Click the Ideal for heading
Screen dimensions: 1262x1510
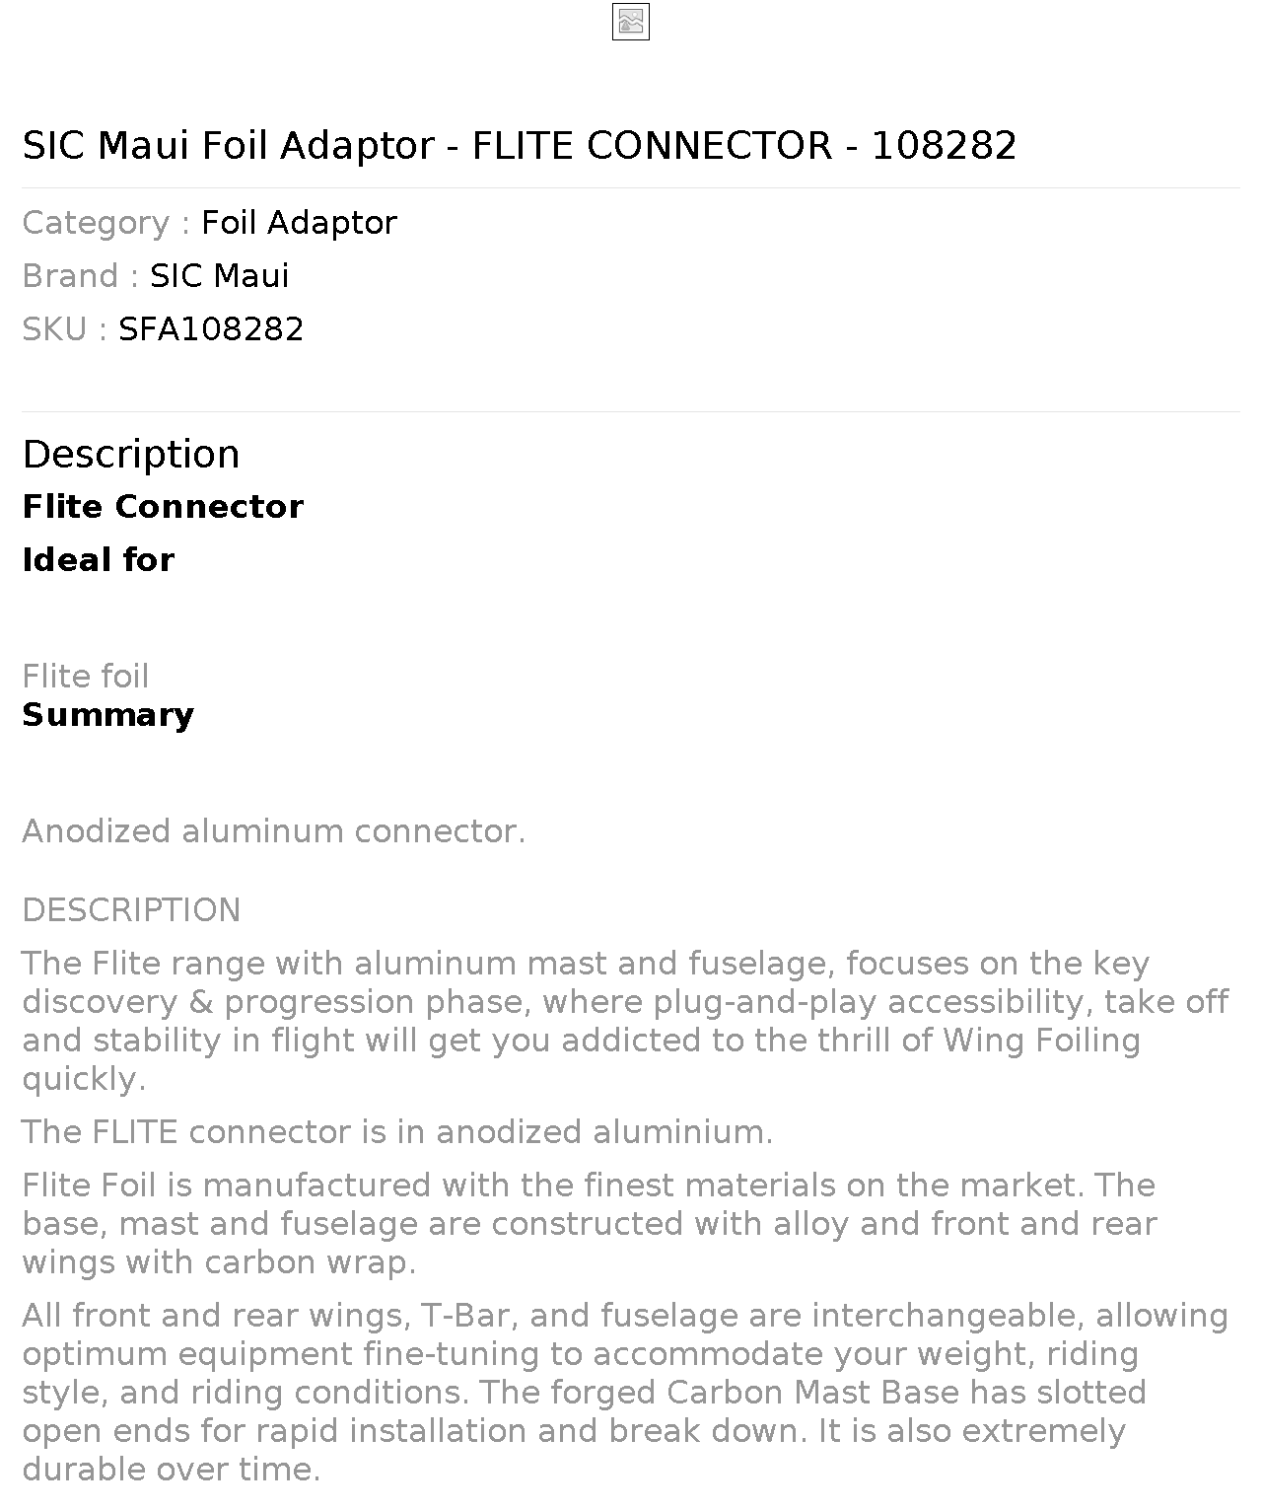pos(98,560)
